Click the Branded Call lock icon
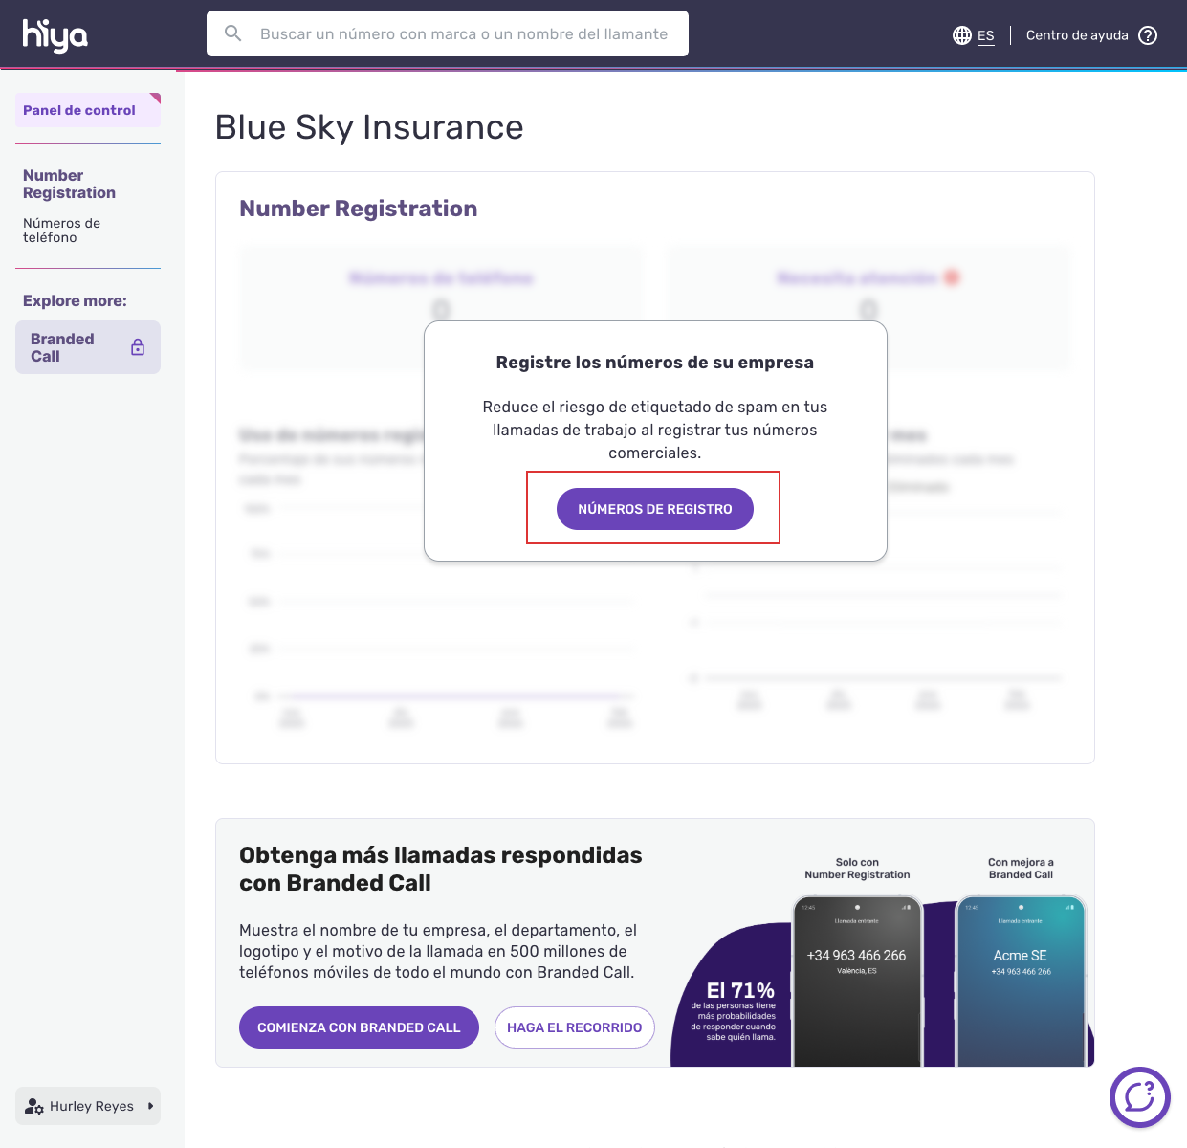The width and height of the screenshot is (1187, 1148). [138, 347]
